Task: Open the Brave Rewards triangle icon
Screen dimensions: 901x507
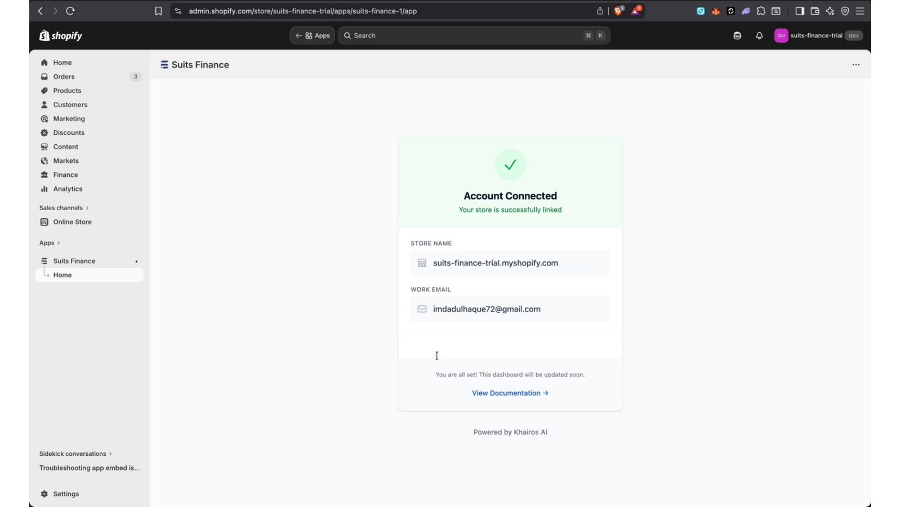Action: click(x=636, y=10)
